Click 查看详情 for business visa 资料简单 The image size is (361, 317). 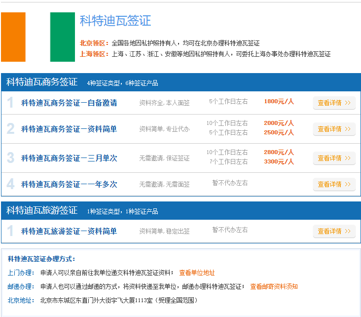[334, 129]
